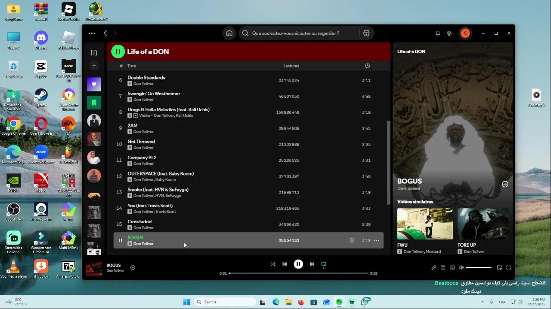This screenshot has width=551, height=309.
Task: Open Spotify icon in the taskbar
Action: click(x=339, y=302)
